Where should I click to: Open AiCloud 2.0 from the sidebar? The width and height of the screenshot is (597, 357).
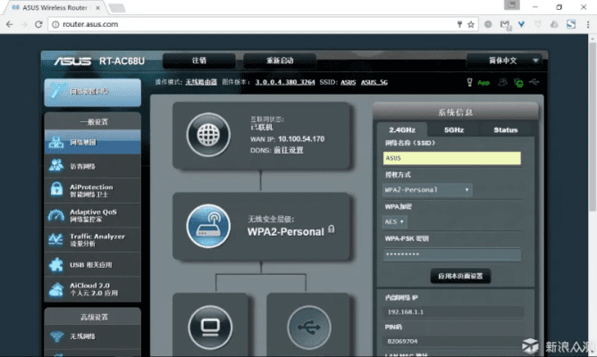point(92,289)
